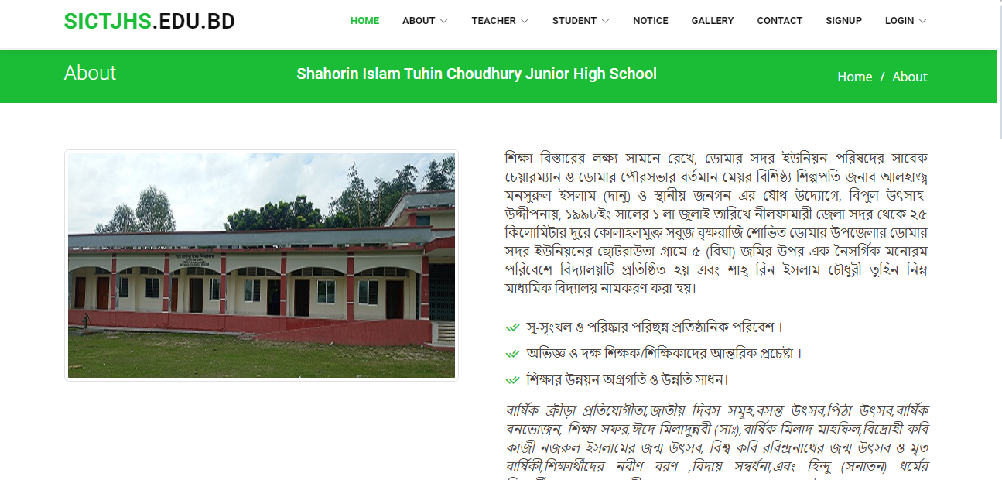This screenshot has width=1002, height=480.
Task: Click the Home breadcrumb link
Action: (855, 77)
